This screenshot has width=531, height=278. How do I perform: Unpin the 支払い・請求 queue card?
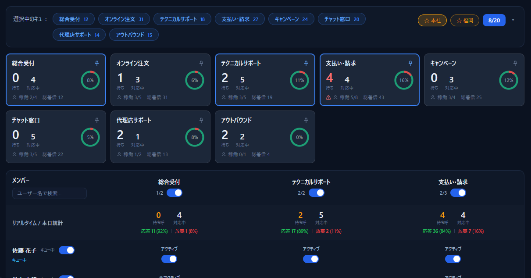click(410, 63)
